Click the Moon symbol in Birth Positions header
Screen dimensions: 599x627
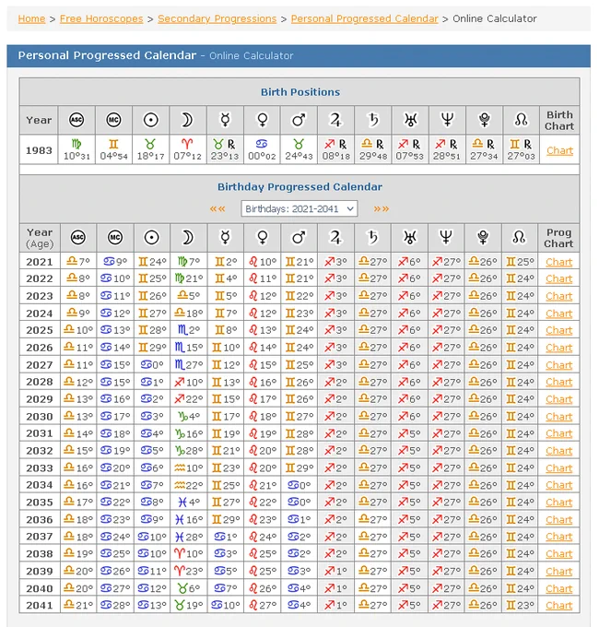click(187, 120)
